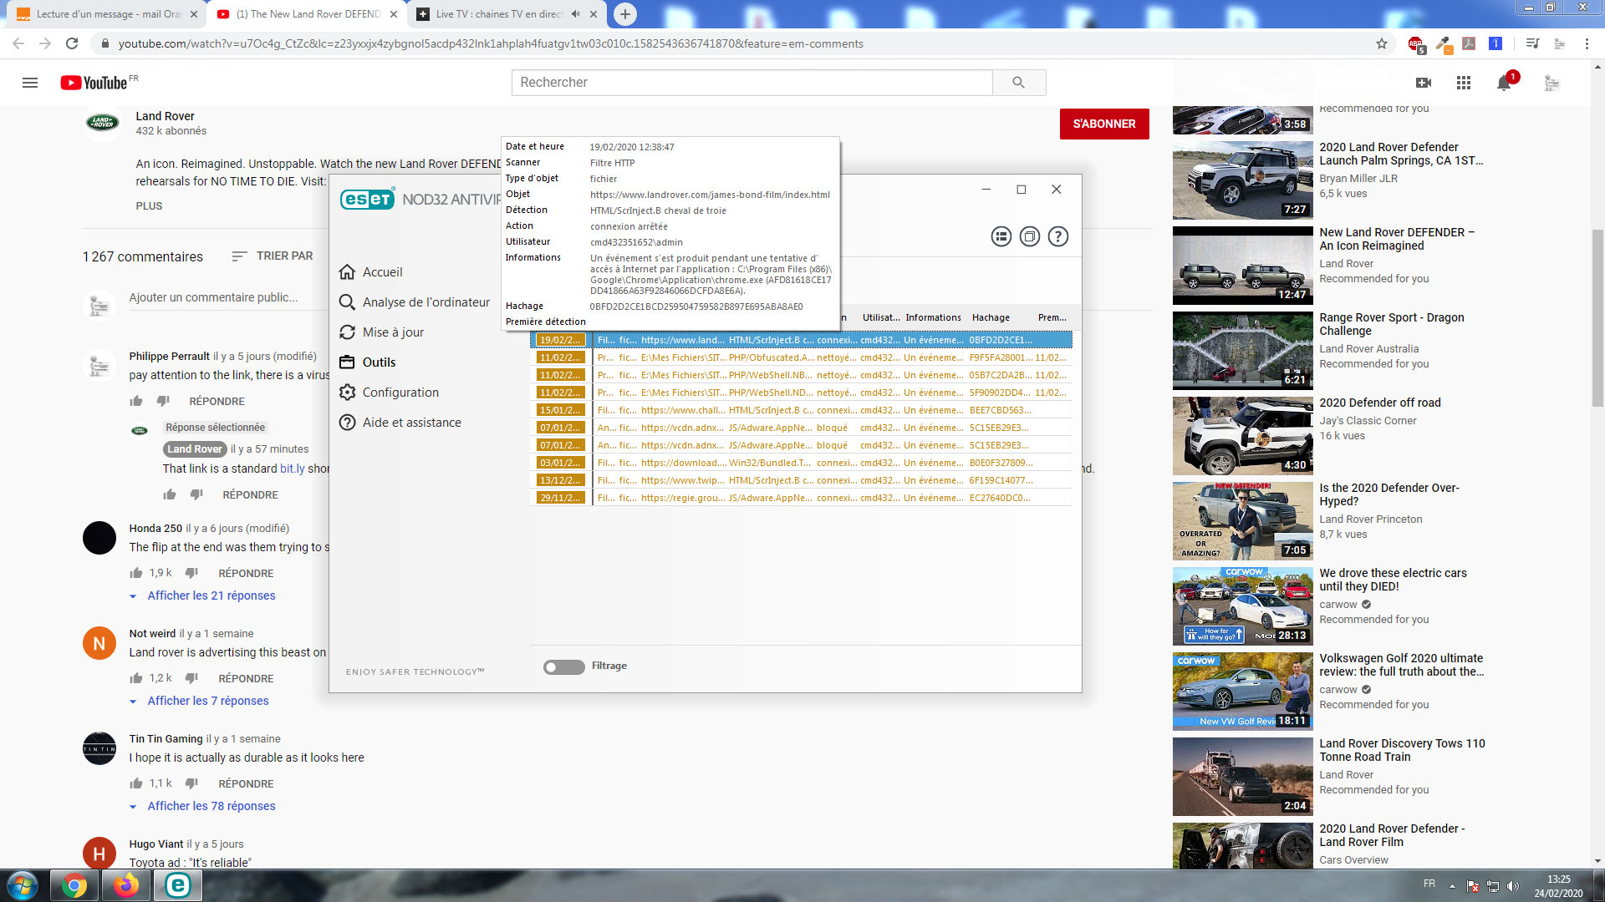Click the S'ABONNER subscribe button
The width and height of the screenshot is (1605, 902).
[x=1104, y=124]
